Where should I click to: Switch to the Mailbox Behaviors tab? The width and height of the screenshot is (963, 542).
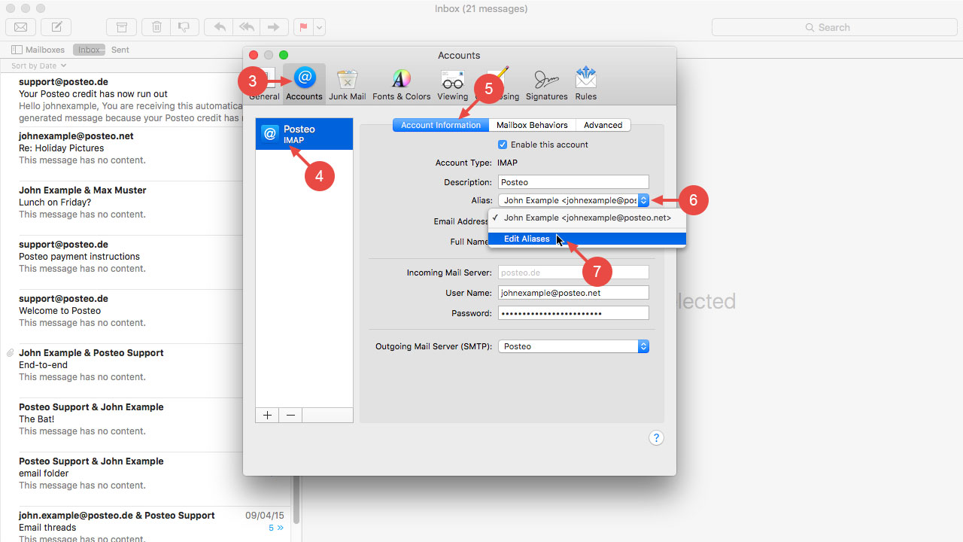[x=532, y=124]
